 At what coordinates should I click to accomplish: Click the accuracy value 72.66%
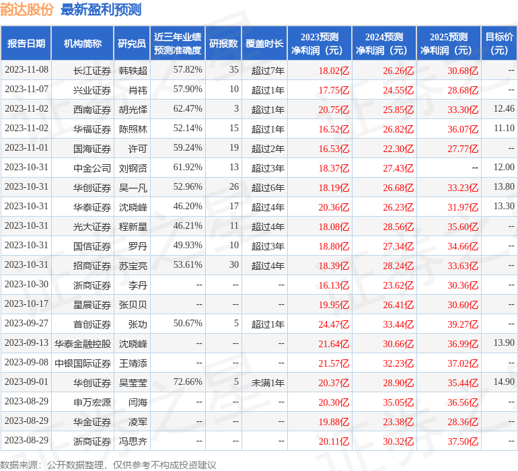click(x=188, y=382)
